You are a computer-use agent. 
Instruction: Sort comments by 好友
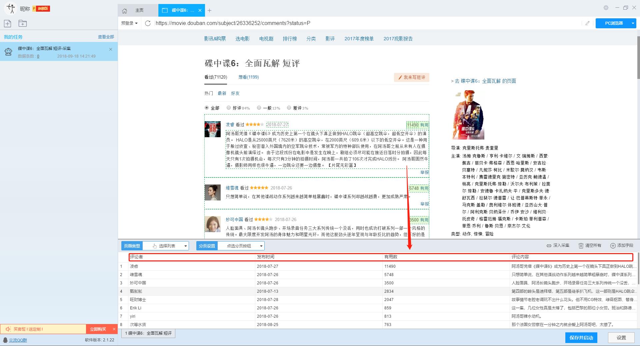[x=235, y=93]
